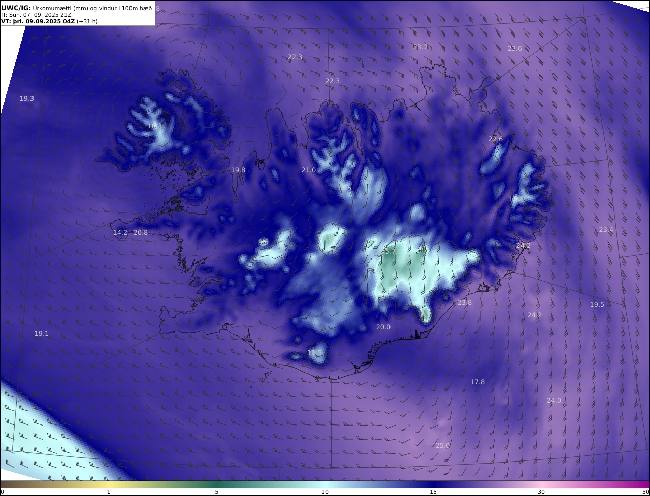This screenshot has height=496, width=650.
Task: Click the color scale tick label "1"
Action: click(x=109, y=492)
